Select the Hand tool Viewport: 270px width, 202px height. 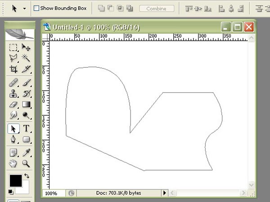pos(13,163)
